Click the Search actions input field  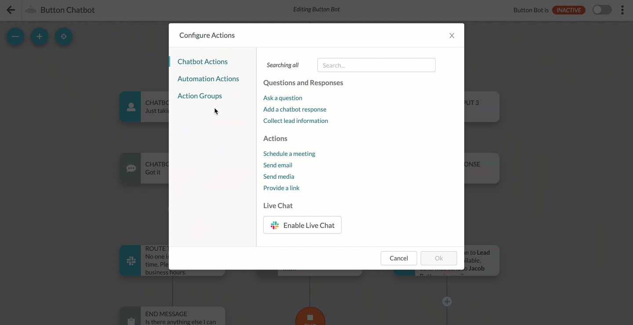point(376,65)
